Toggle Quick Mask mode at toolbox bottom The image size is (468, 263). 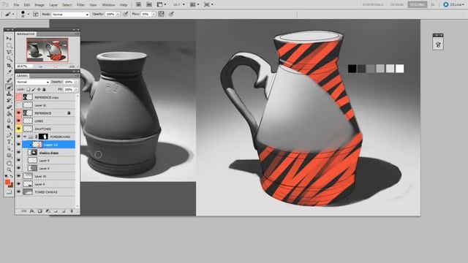pyautogui.click(x=9, y=192)
